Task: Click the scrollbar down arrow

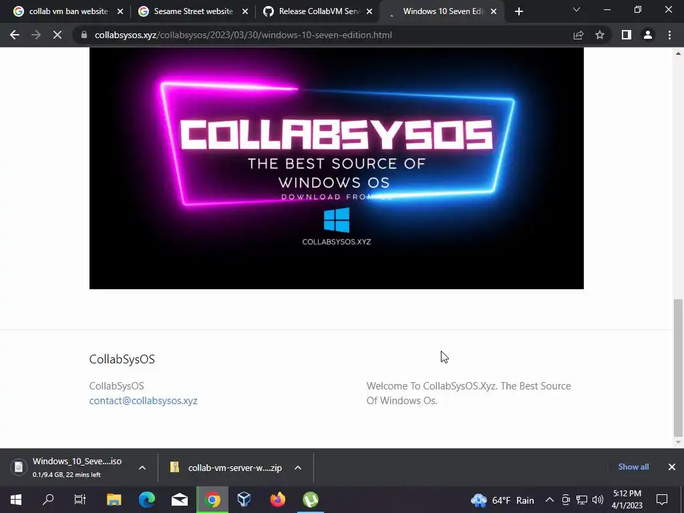Action: coord(678,442)
